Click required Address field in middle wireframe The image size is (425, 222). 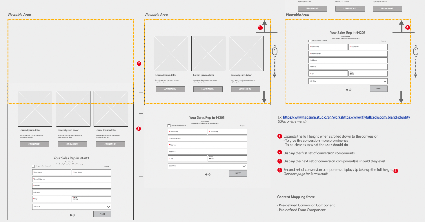tap(207, 145)
